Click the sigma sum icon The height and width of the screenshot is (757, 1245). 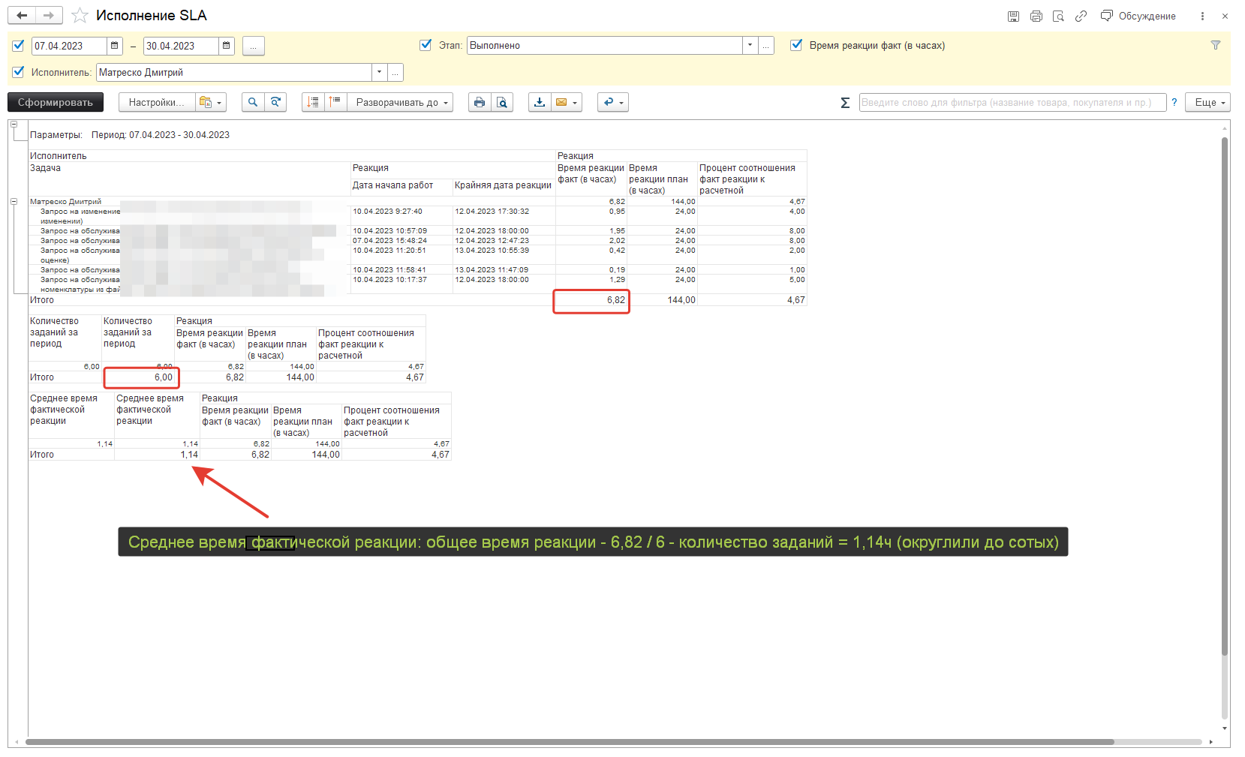coord(845,103)
